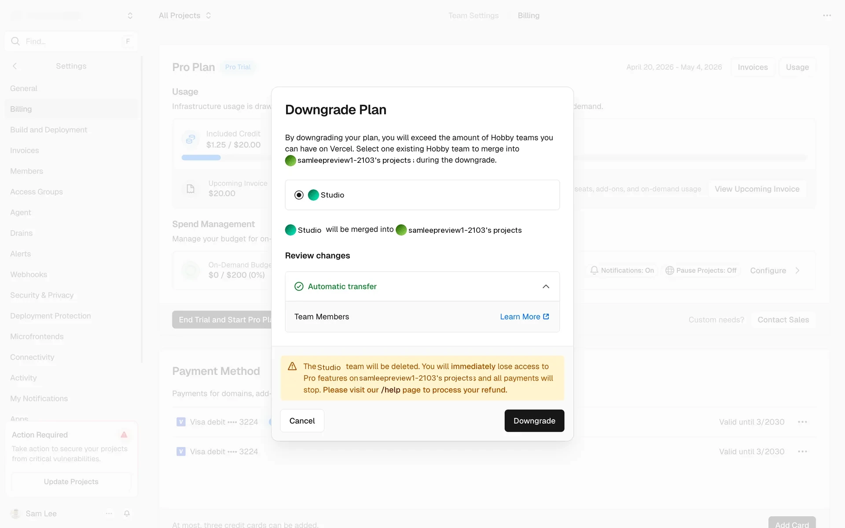845x528 pixels.
Task: Click the warning triangle icon in alert
Action: point(292,366)
